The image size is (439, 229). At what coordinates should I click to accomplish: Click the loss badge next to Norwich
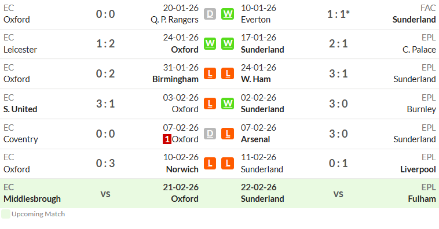210,163
